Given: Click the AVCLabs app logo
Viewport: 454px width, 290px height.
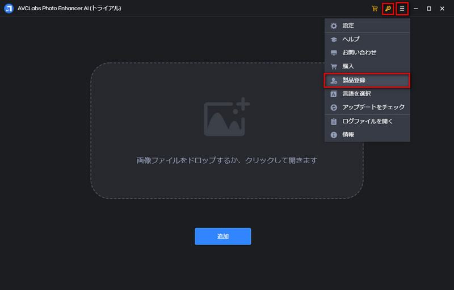Looking at the screenshot, I should point(9,9).
